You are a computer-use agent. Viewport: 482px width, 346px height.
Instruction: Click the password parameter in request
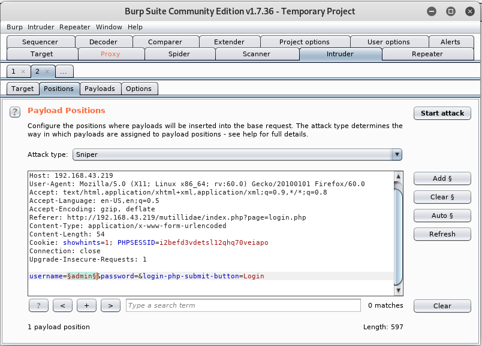118,276
